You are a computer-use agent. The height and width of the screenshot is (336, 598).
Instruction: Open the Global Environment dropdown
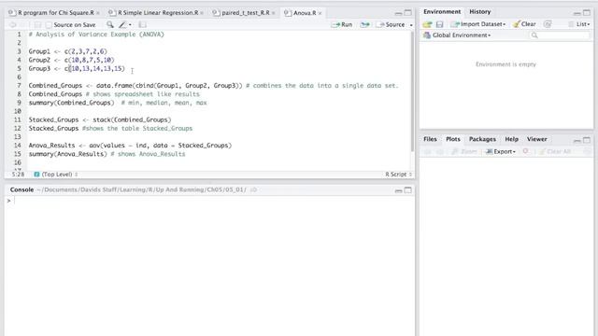point(457,35)
